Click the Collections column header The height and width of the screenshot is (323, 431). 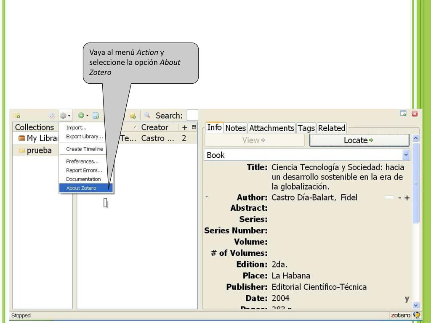click(x=35, y=127)
